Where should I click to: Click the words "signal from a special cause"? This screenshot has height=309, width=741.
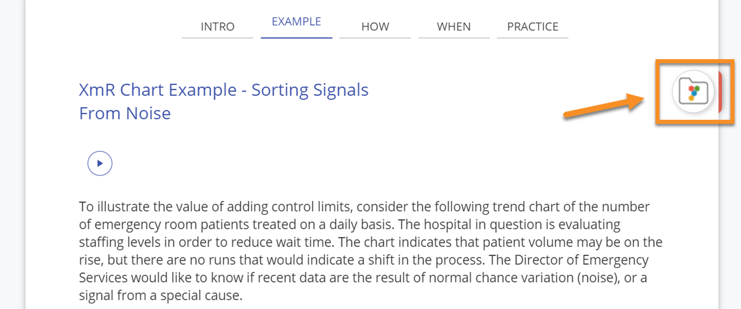[160, 295]
